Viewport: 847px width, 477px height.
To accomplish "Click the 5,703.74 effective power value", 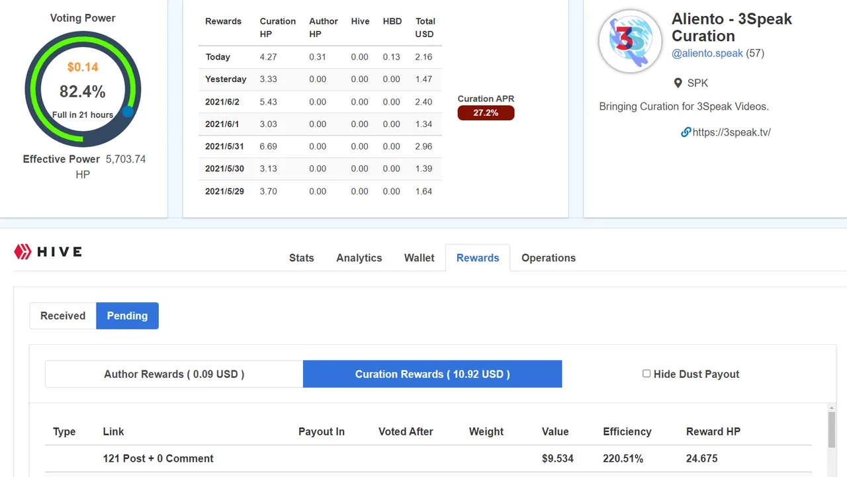I will [x=125, y=159].
